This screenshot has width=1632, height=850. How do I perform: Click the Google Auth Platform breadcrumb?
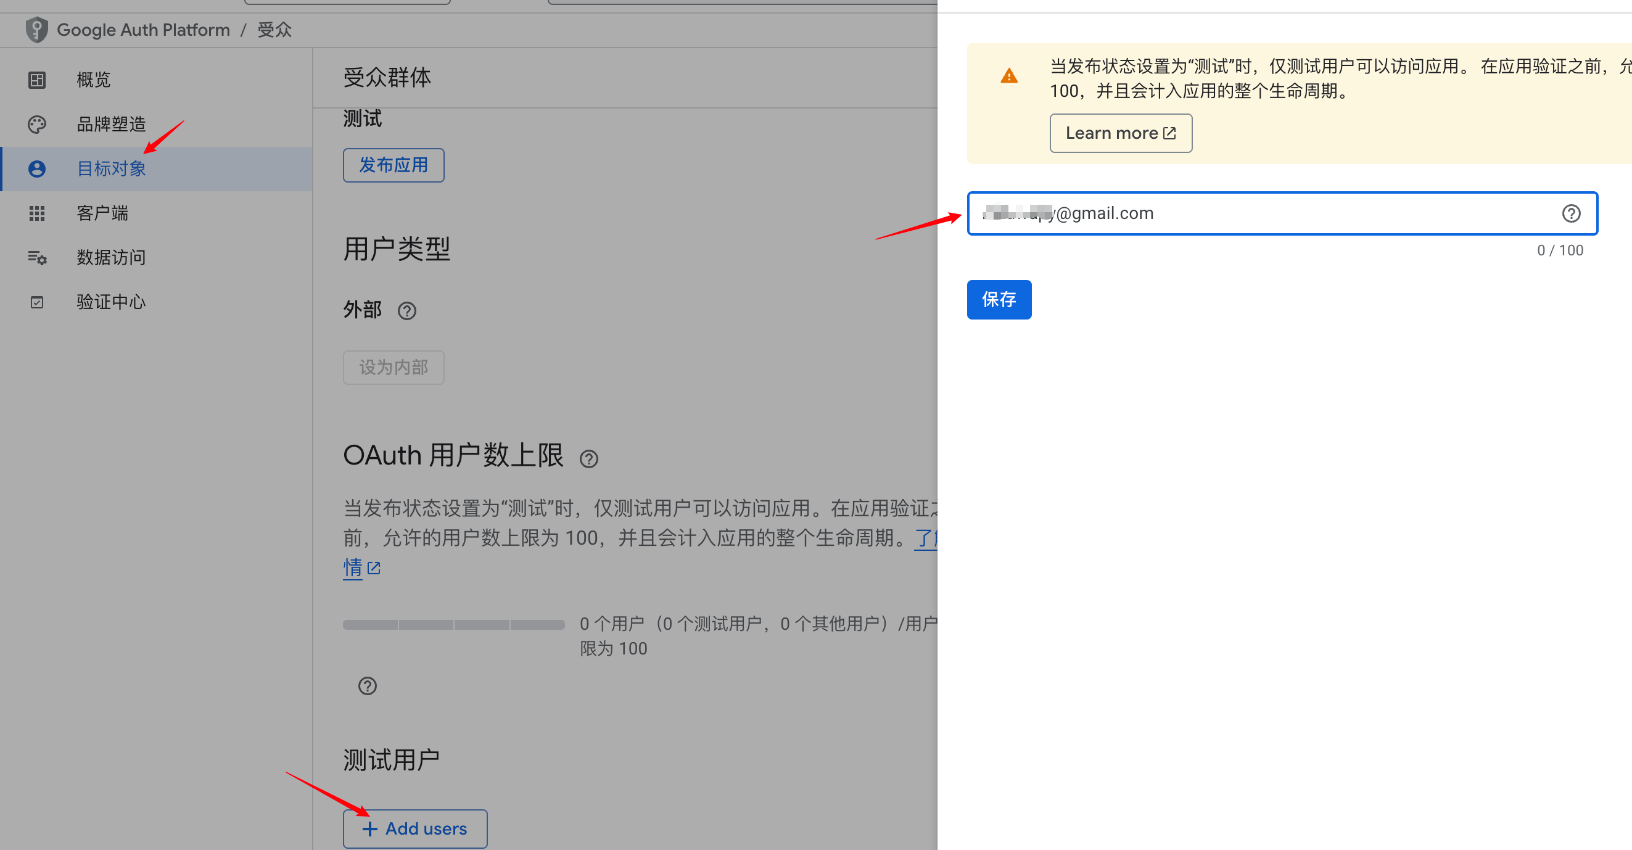[143, 30]
